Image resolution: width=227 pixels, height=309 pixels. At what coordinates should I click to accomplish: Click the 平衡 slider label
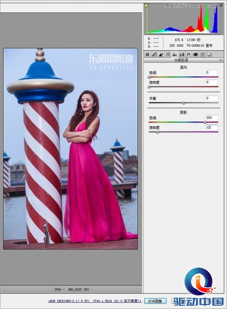pyautogui.click(x=153, y=98)
